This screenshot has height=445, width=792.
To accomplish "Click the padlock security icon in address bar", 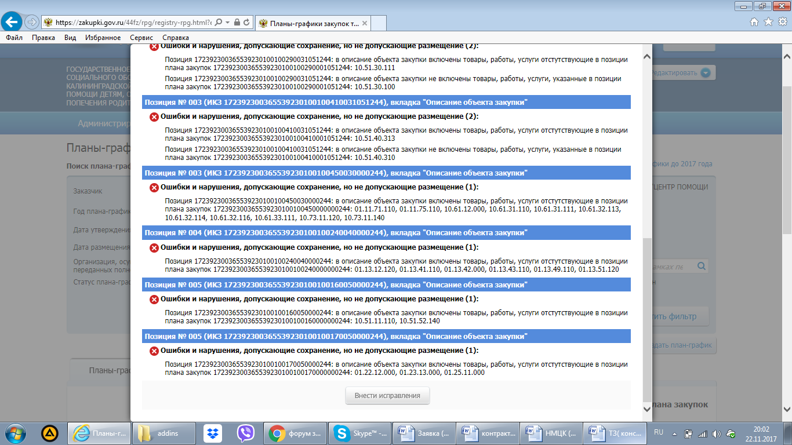I will point(237,23).
